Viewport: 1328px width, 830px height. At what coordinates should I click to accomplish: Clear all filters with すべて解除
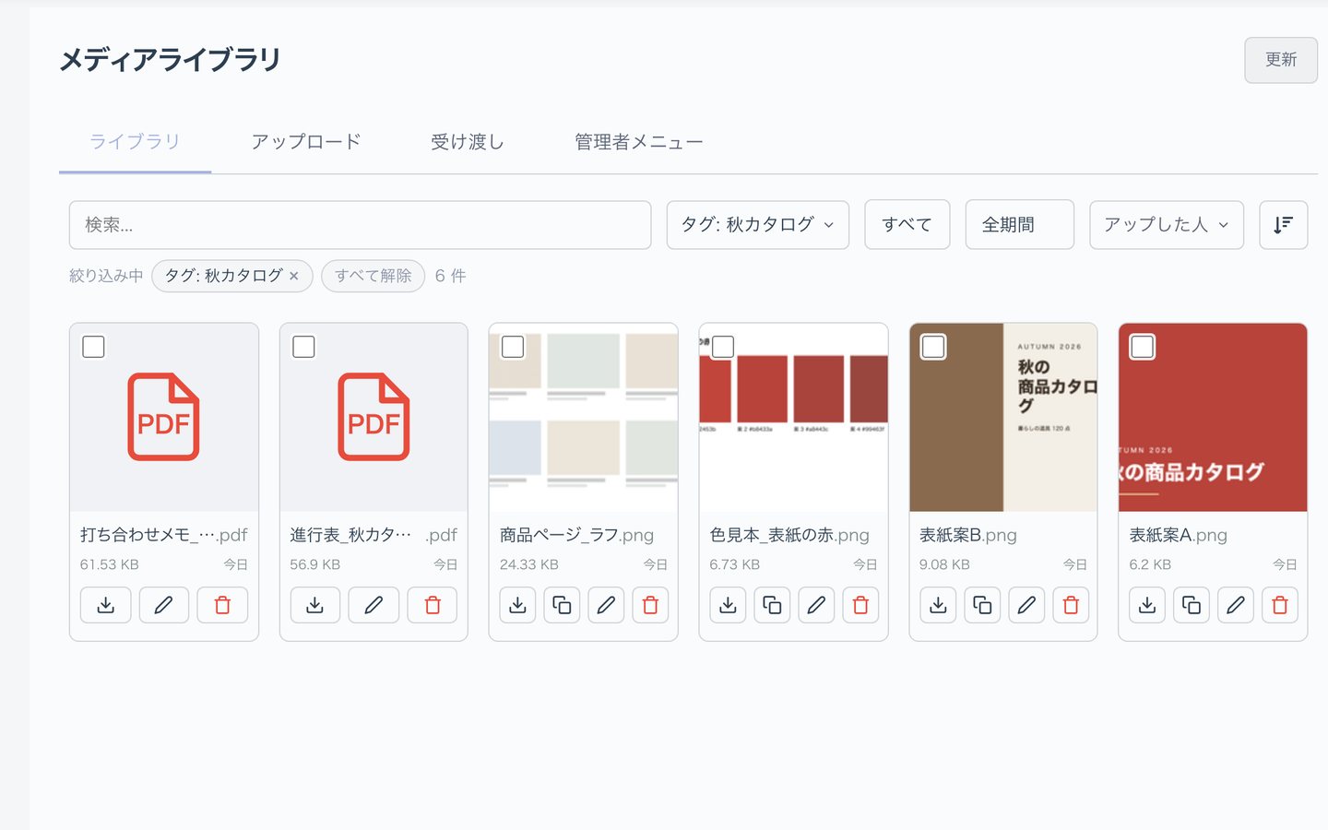[x=373, y=276]
